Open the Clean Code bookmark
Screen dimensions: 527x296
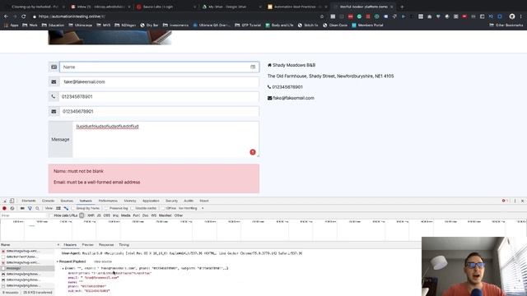coord(336,25)
